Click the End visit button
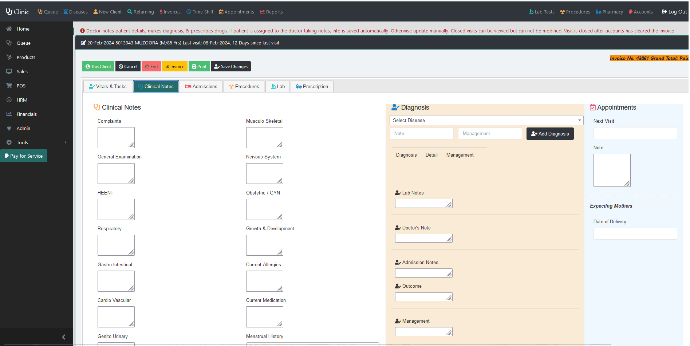 click(151, 67)
